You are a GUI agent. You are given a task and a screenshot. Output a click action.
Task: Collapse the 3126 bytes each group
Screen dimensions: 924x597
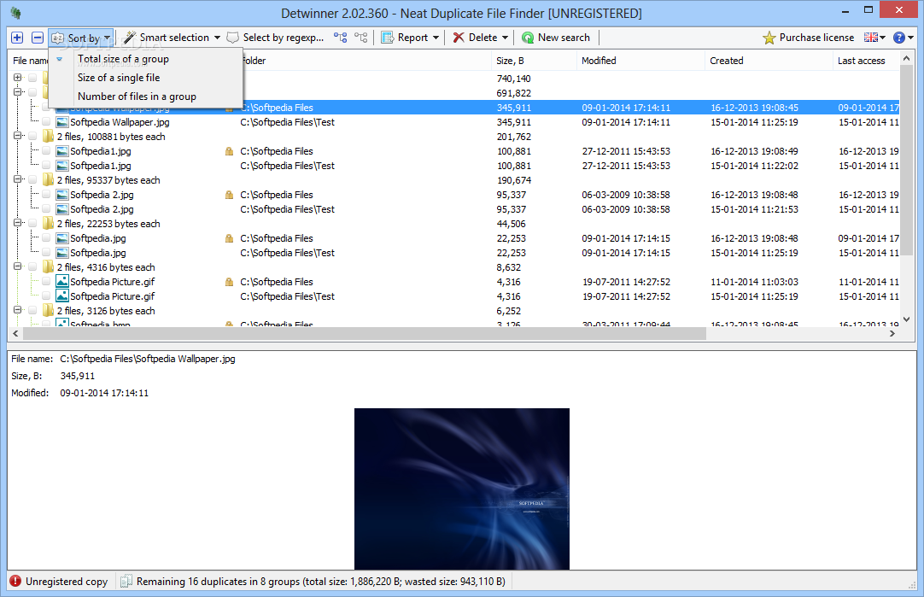[x=18, y=310]
